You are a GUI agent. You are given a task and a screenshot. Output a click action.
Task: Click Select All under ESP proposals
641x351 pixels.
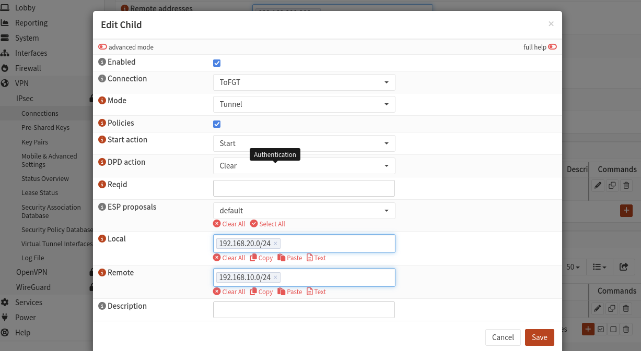pos(267,224)
